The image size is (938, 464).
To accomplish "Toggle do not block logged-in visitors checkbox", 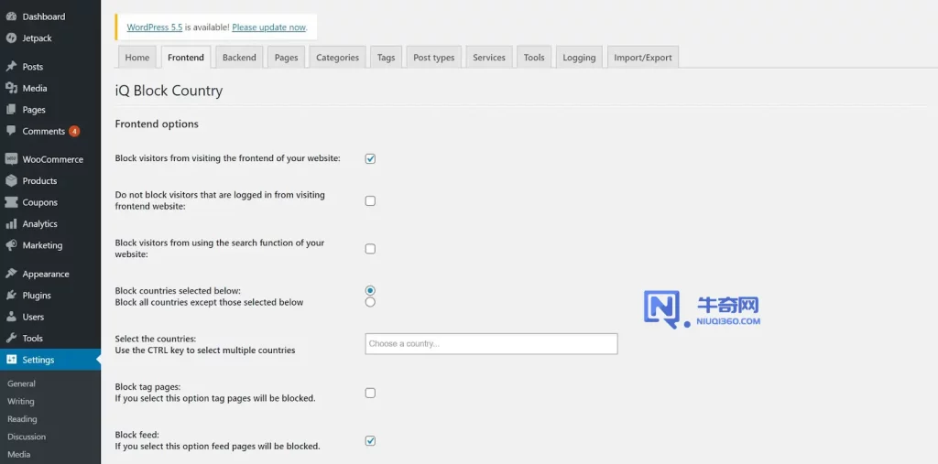I will 370,201.
